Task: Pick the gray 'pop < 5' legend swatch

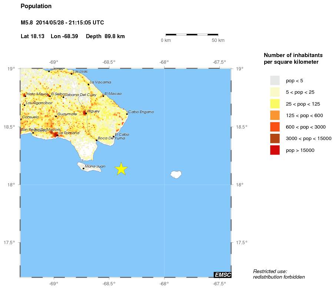Action: click(x=275, y=80)
